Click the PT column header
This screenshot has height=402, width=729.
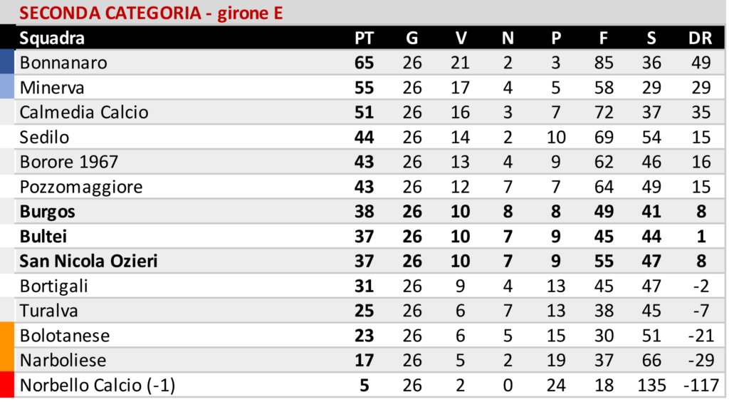tap(364, 38)
